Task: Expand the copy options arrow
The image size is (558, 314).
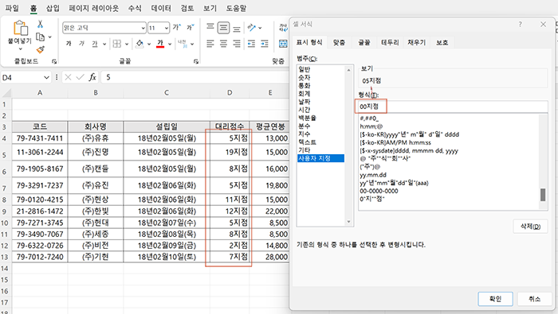Action: [x=49, y=37]
